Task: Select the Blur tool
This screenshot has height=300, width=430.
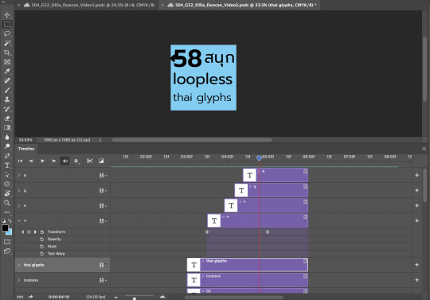Action: (7, 137)
